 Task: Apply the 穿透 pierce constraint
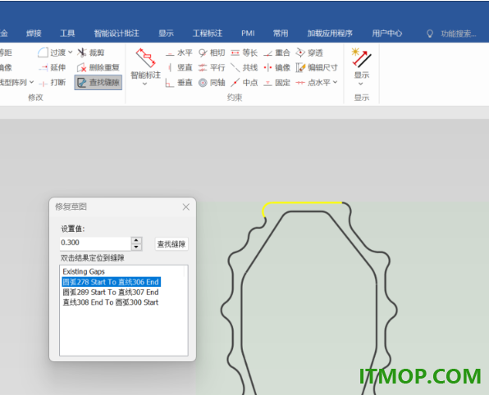tap(309, 53)
